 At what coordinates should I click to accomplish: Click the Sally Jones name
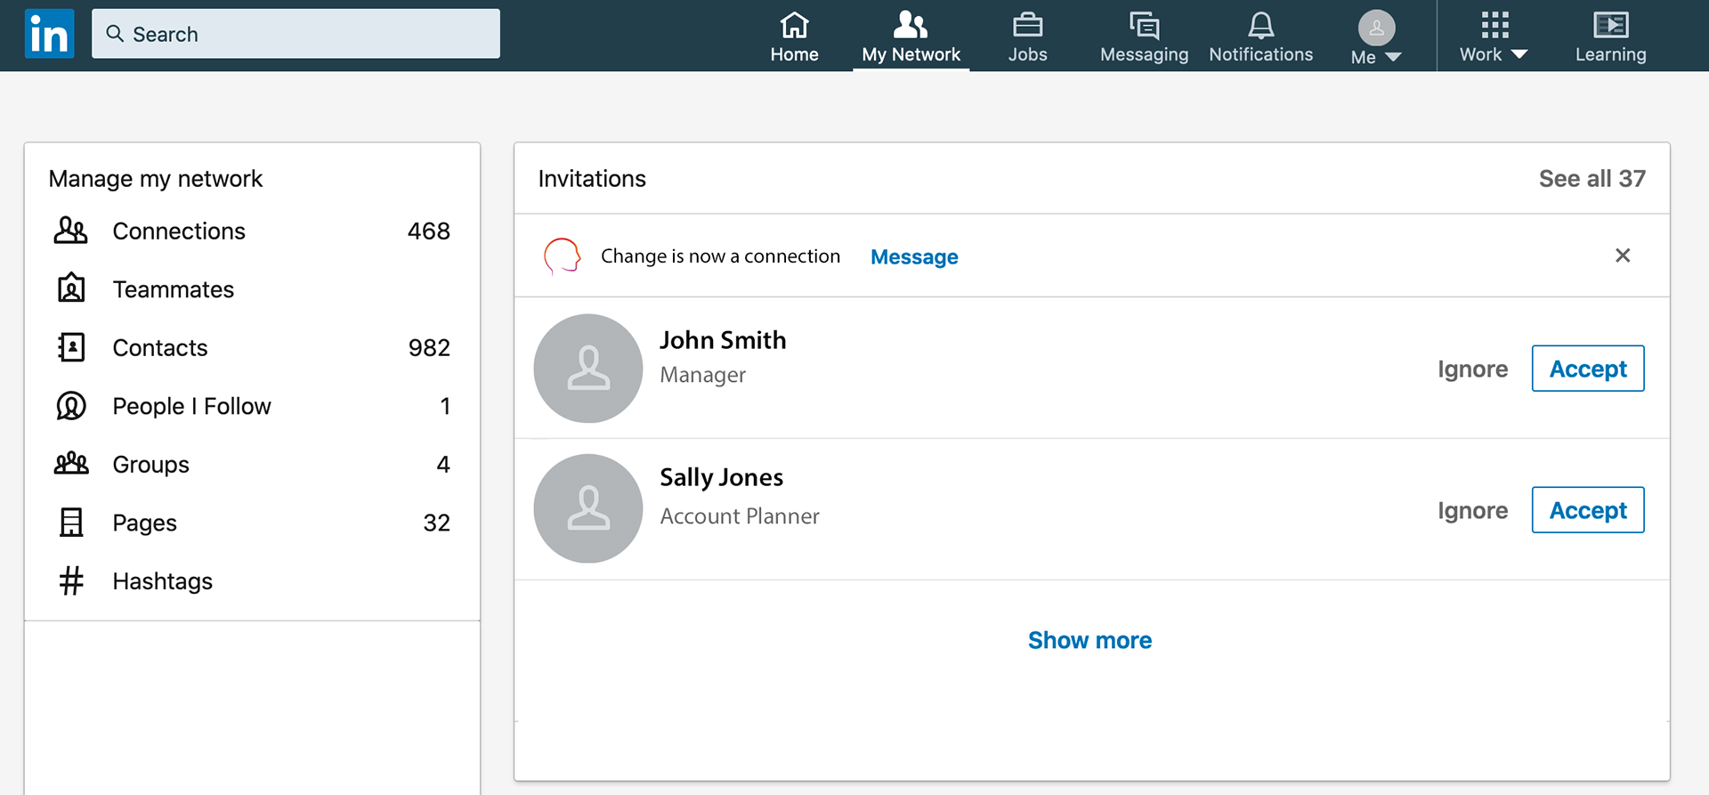[x=721, y=478]
